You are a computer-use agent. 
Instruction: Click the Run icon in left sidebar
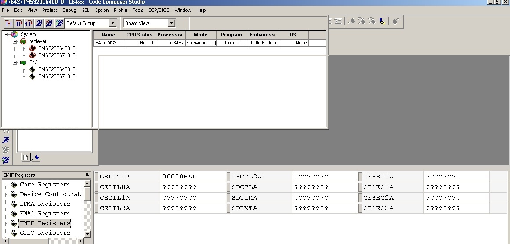tap(6, 140)
